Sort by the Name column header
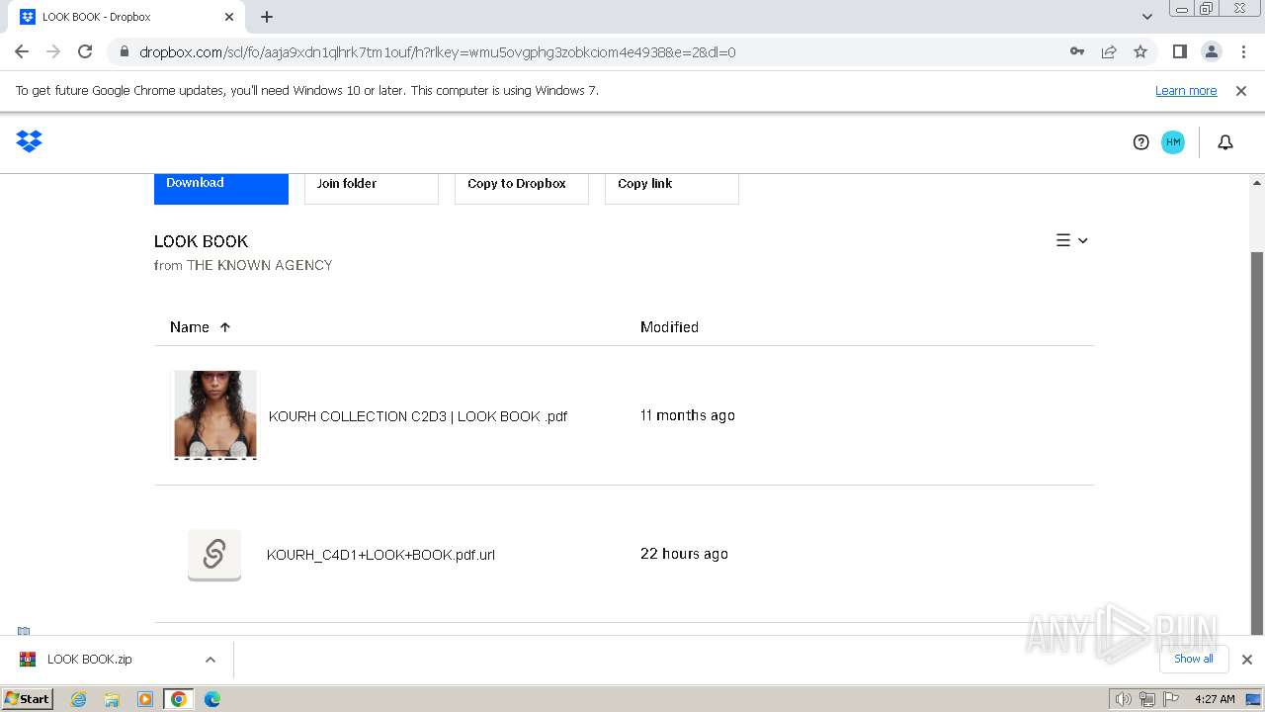Image resolution: width=1265 pixels, height=712 pixels. (x=200, y=327)
